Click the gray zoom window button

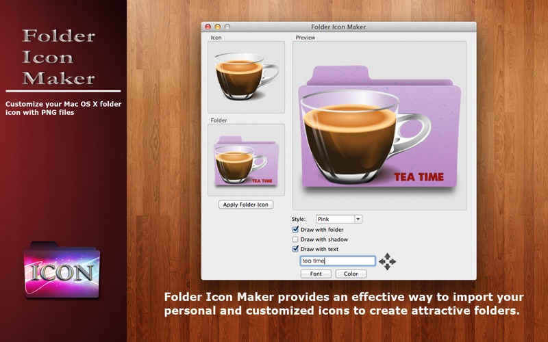227,27
